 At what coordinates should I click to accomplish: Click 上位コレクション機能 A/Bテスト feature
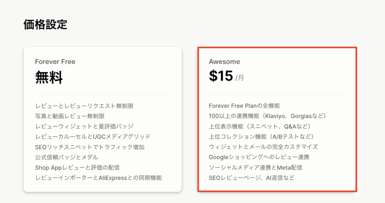tap(261, 136)
